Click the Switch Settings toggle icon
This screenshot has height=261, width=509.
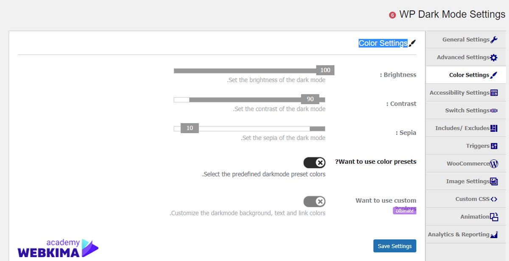pos(494,111)
